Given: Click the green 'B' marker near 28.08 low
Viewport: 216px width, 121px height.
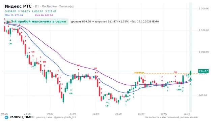Looking at the screenshot, I should [x=128, y=100].
